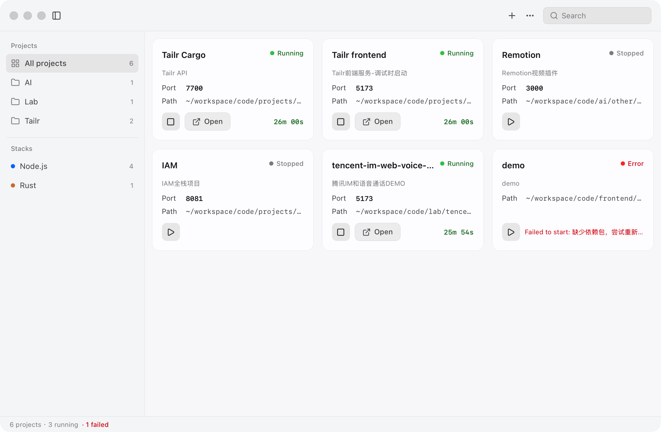Click the IAM card title
The image size is (661, 432).
[x=169, y=165]
